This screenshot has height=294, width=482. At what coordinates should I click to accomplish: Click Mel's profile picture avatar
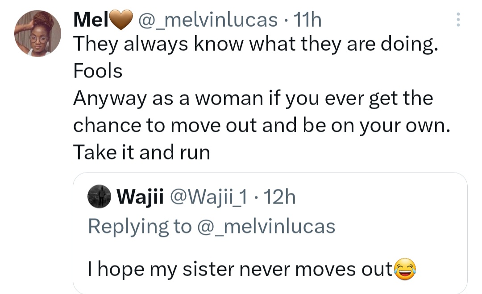click(x=37, y=33)
